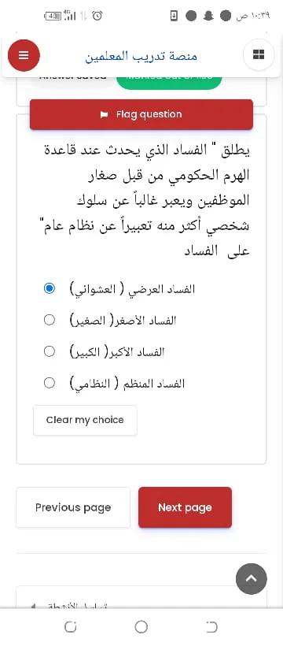Image resolution: width=283 pixels, height=646 pixels.
Task: Tap the battery indicator in status bar
Action: pyautogui.click(x=53, y=16)
